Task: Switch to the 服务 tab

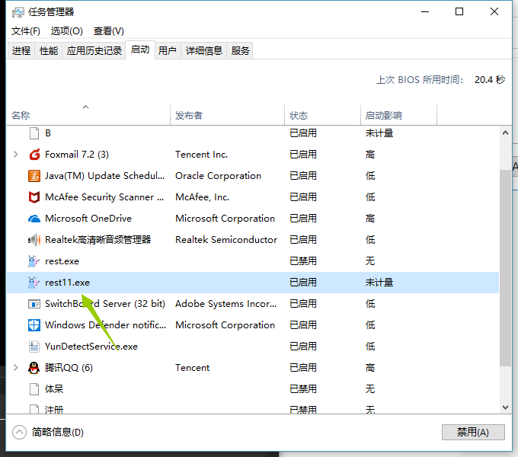Action: pyautogui.click(x=240, y=50)
